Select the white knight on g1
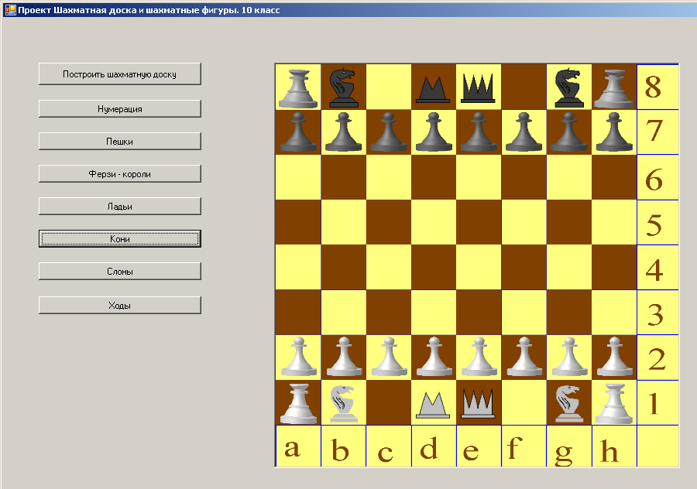The width and height of the screenshot is (697, 489). tap(569, 402)
